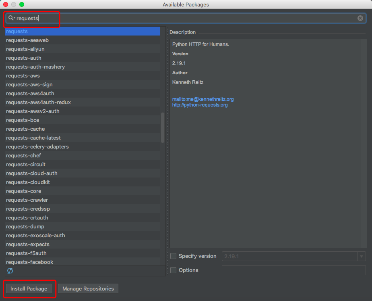Select requests-crtauth
The height and width of the screenshot is (301, 372).
tap(82, 217)
